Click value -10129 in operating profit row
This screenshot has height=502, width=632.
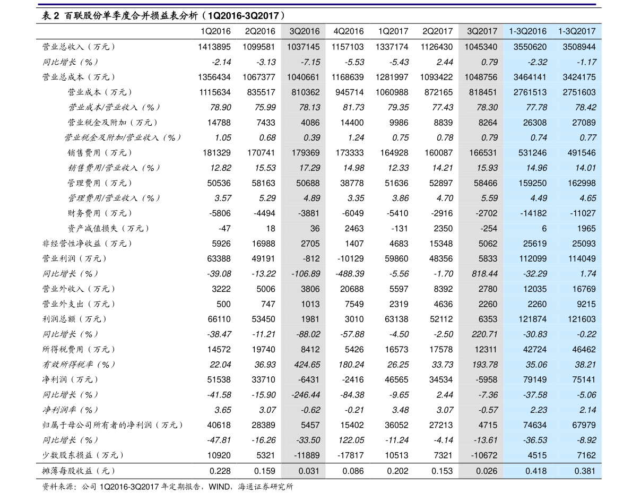(x=350, y=258)
